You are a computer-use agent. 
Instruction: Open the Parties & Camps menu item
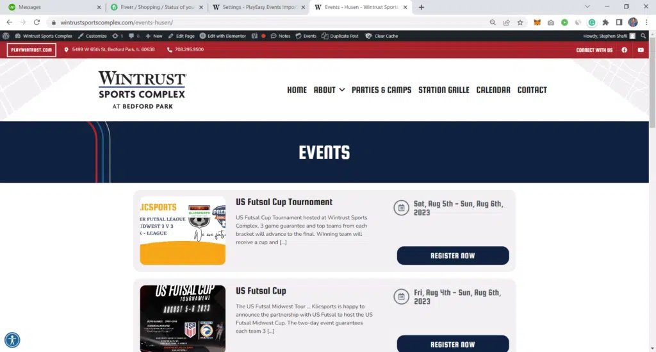pyautogui.click(x=381, y=90)
